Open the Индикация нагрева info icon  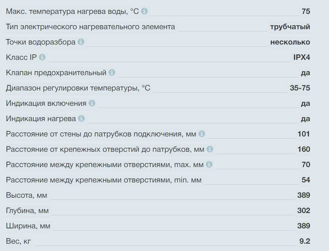click(x=81, y=119)
